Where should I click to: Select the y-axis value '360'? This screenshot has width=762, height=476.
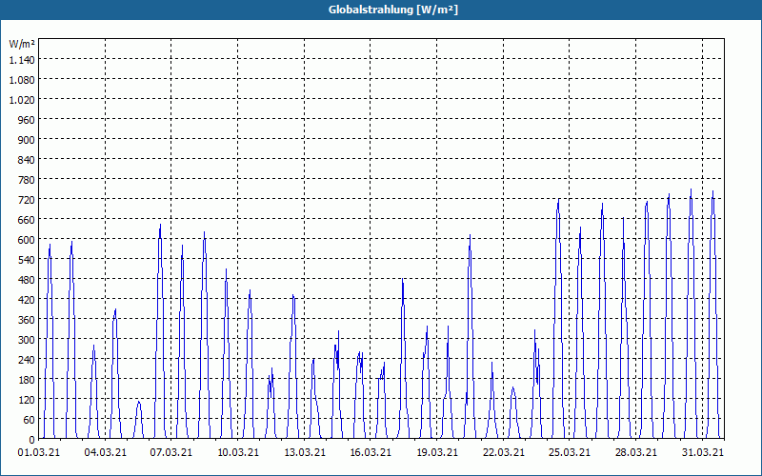point(28,320)
